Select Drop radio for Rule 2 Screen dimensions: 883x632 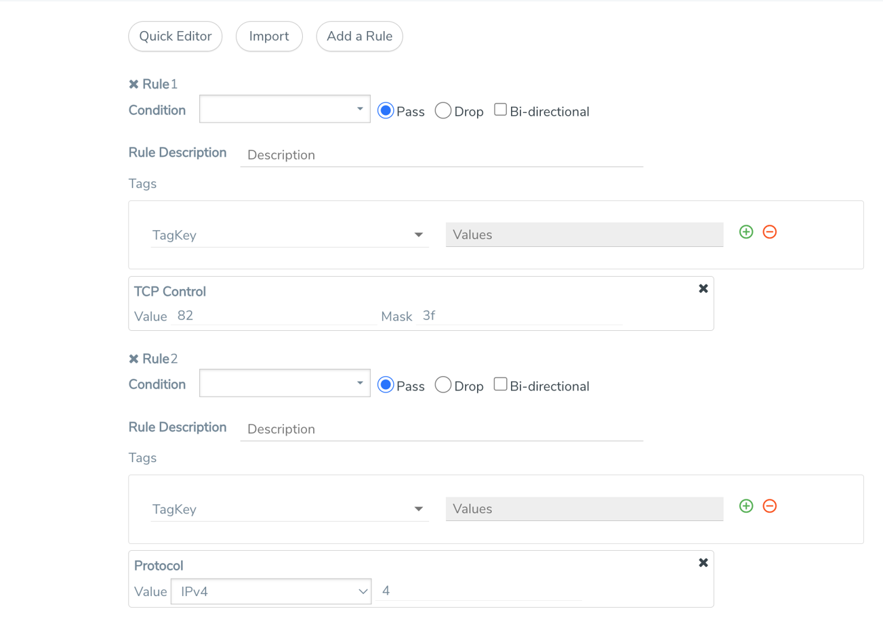pos(443,385)
